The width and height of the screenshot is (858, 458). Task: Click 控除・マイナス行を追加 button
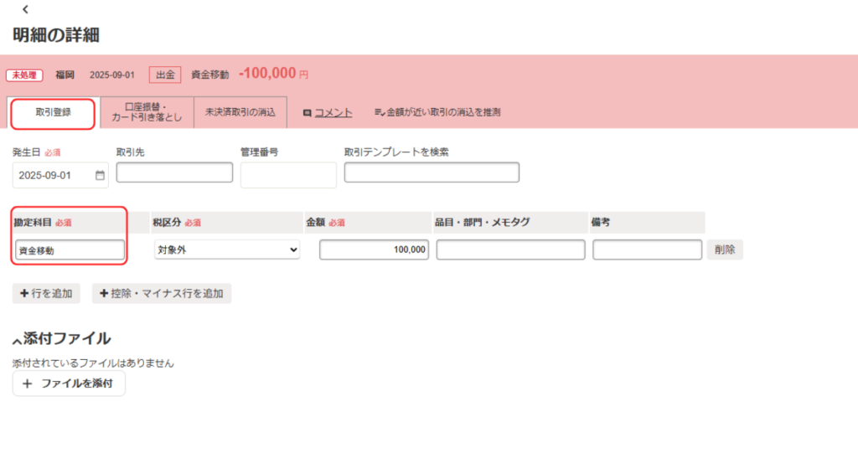click(162, 294)
